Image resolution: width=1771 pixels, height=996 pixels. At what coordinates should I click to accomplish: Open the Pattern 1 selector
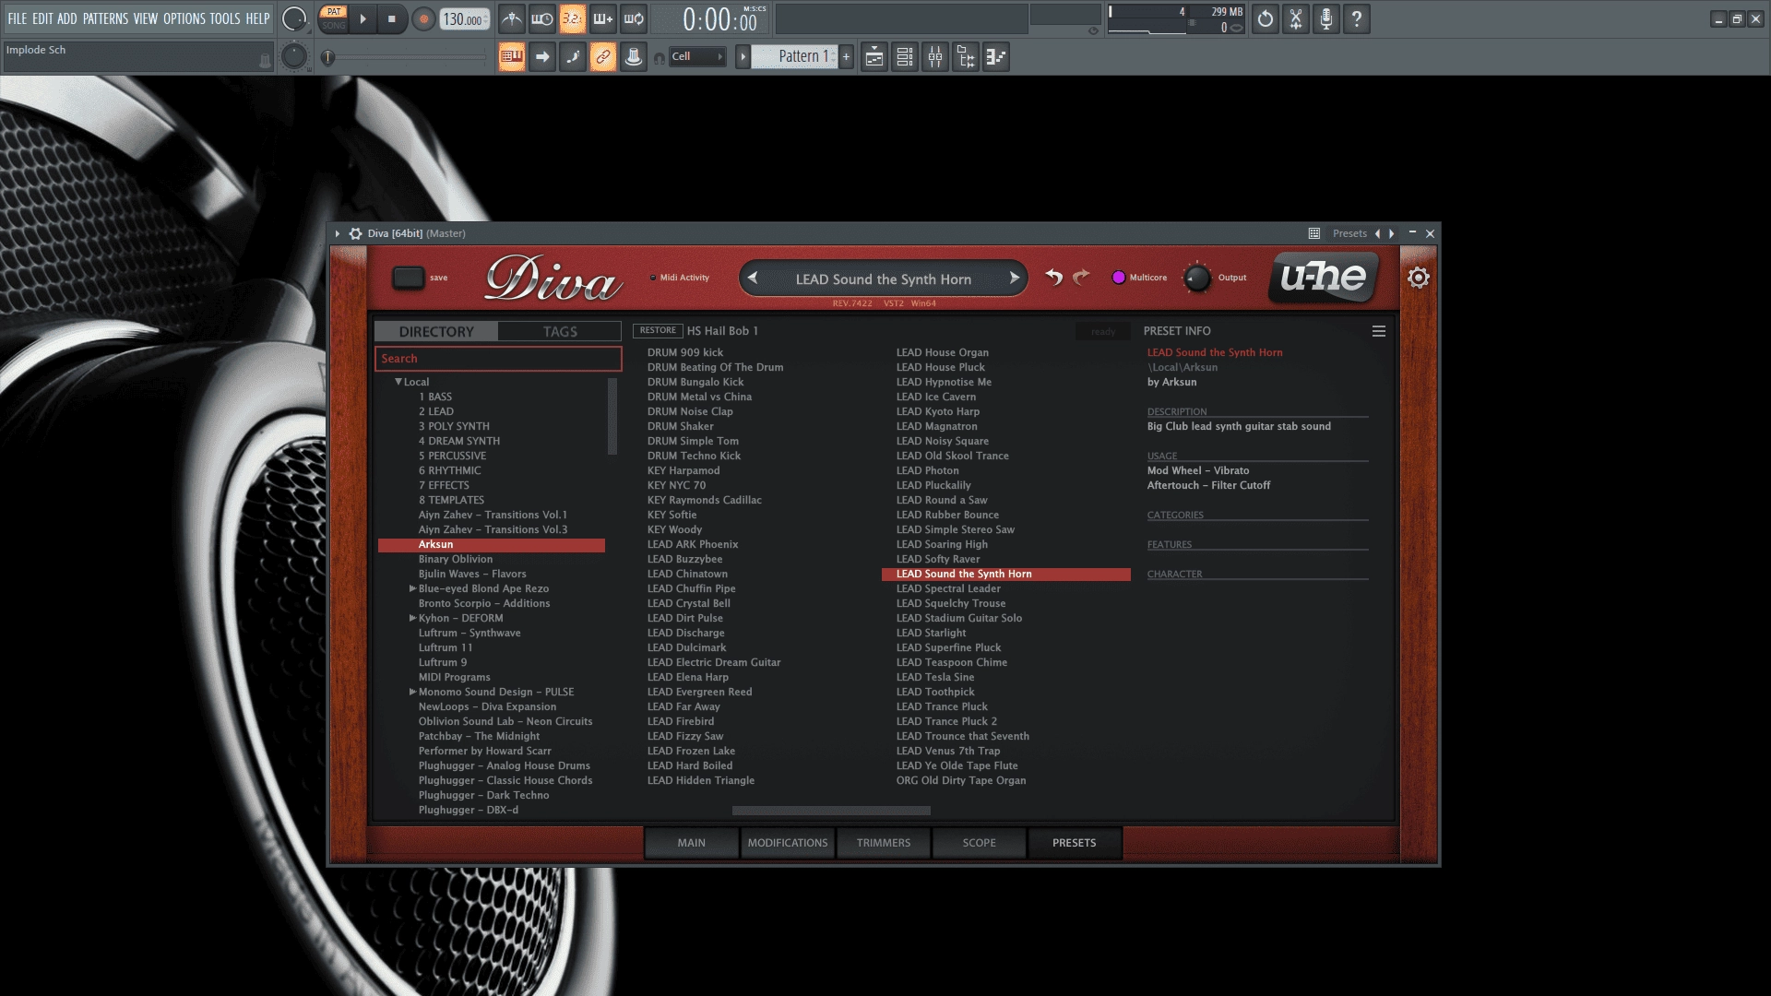794,56
